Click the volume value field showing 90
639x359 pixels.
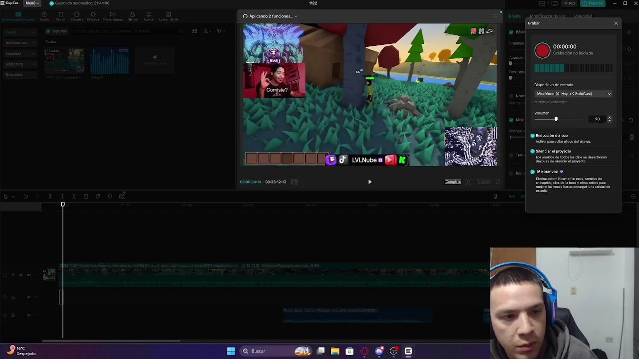click(x=597, y=119)
